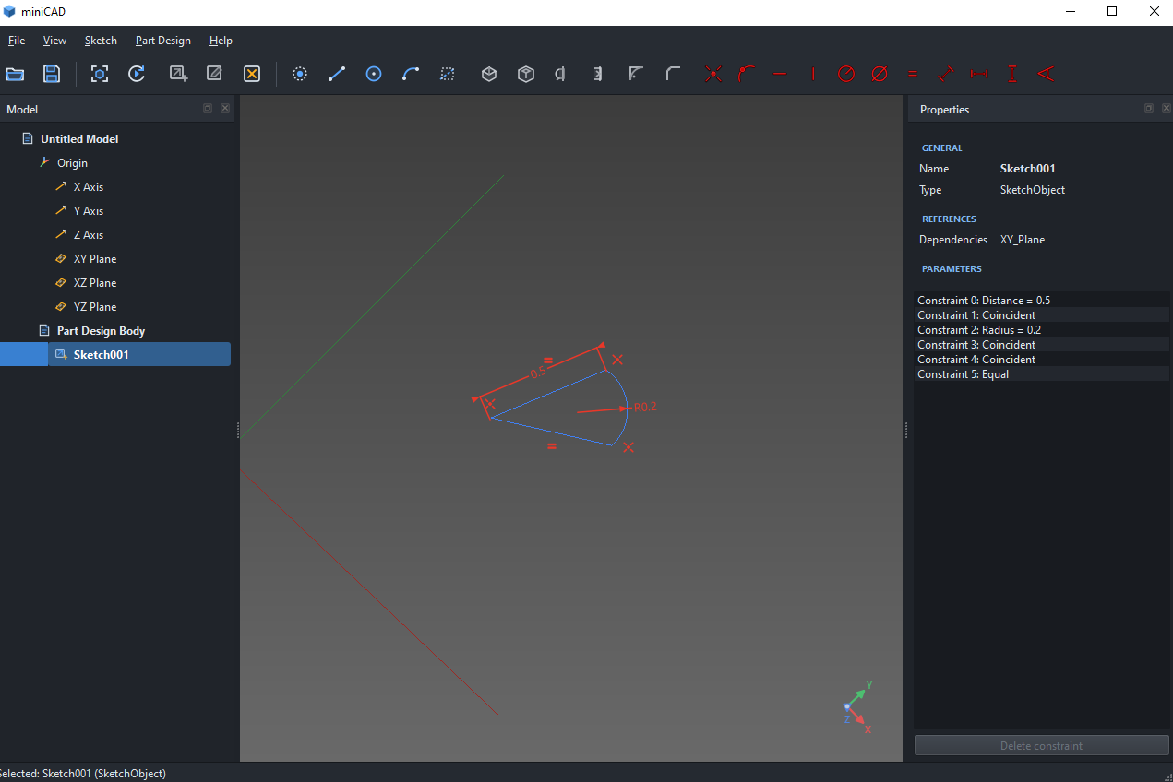1173x782 pixels.
Task: Select X Axis in Model tree
Action: pyautogui.click(x=89, y=187)
